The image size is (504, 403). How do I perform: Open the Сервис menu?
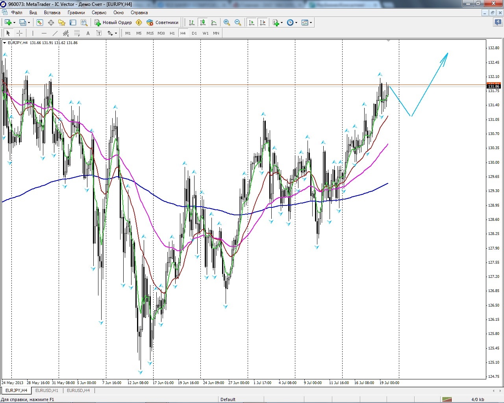pyautogui.click(x=99, y=13)
